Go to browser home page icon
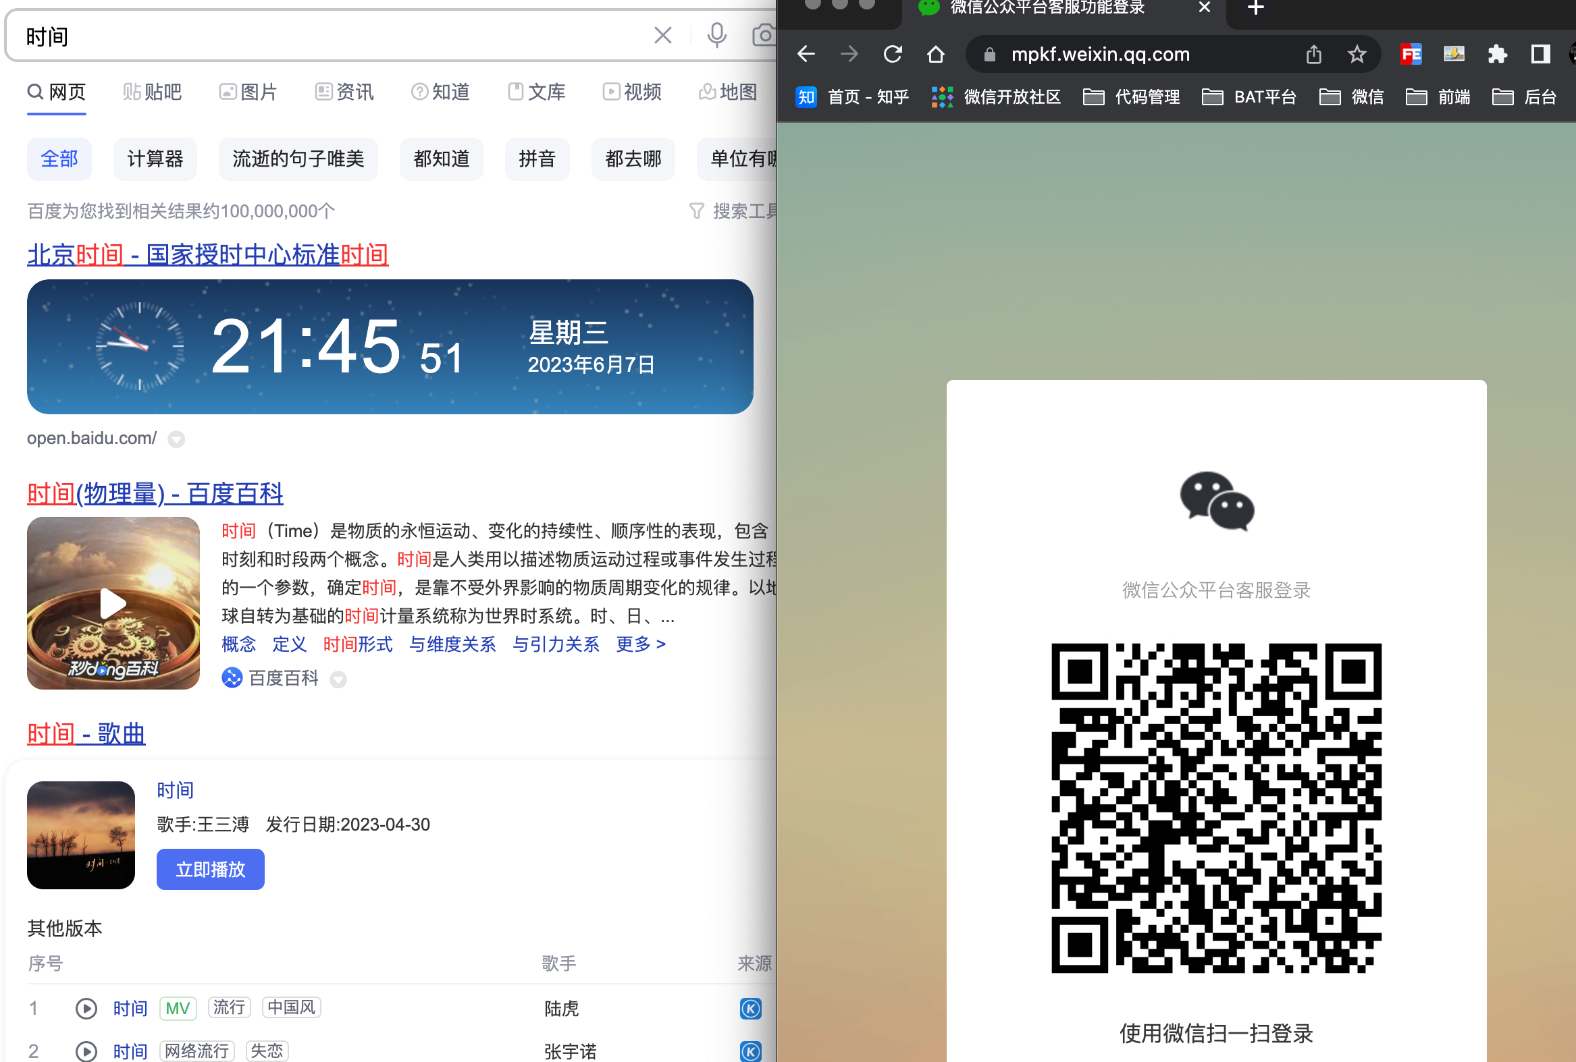 935,54
